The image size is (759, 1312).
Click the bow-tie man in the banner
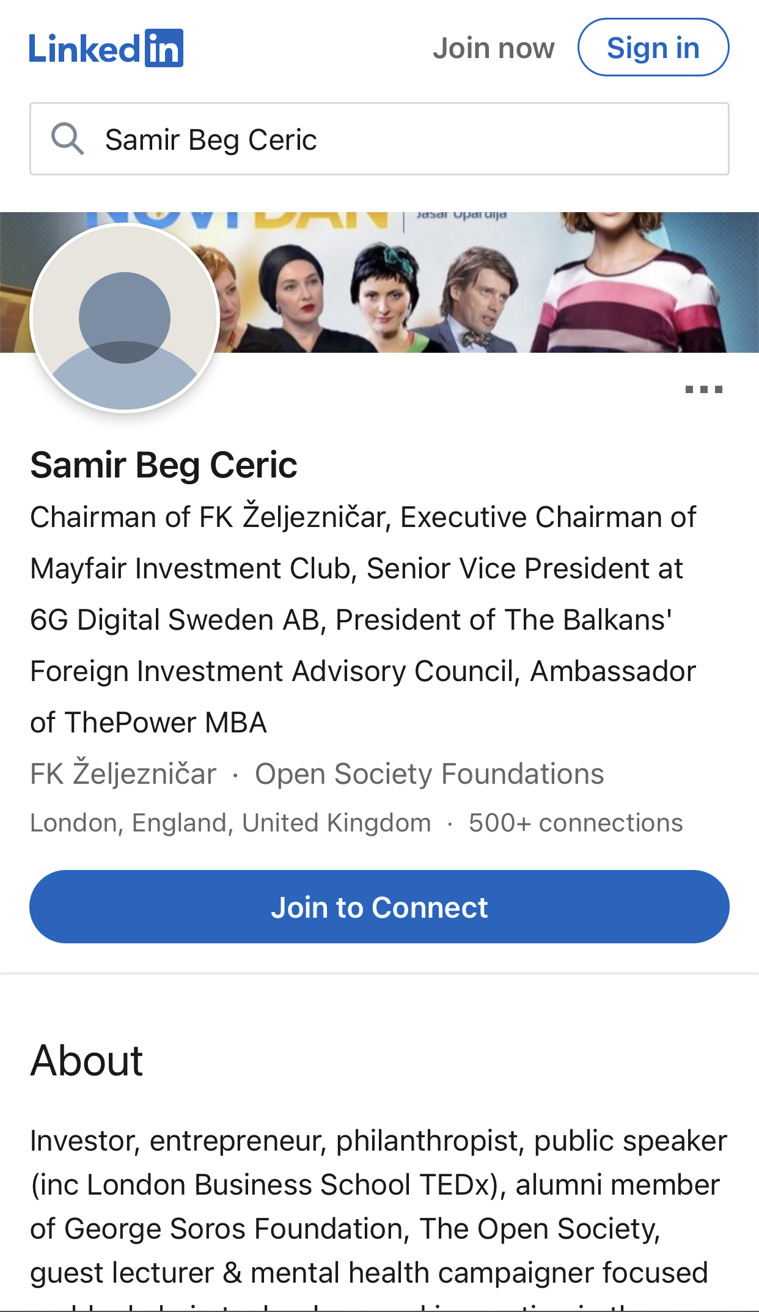[x=480, y=298]
